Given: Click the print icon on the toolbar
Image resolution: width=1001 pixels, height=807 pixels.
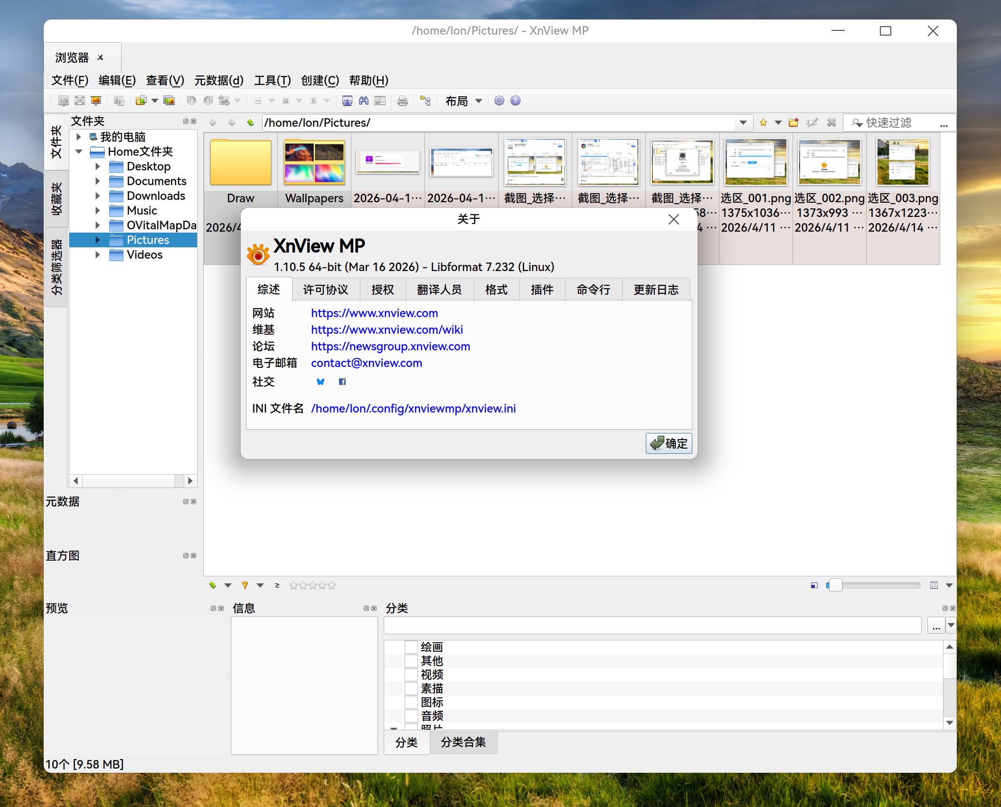Looking at the screenshot, I should click(x=402, y=101).
